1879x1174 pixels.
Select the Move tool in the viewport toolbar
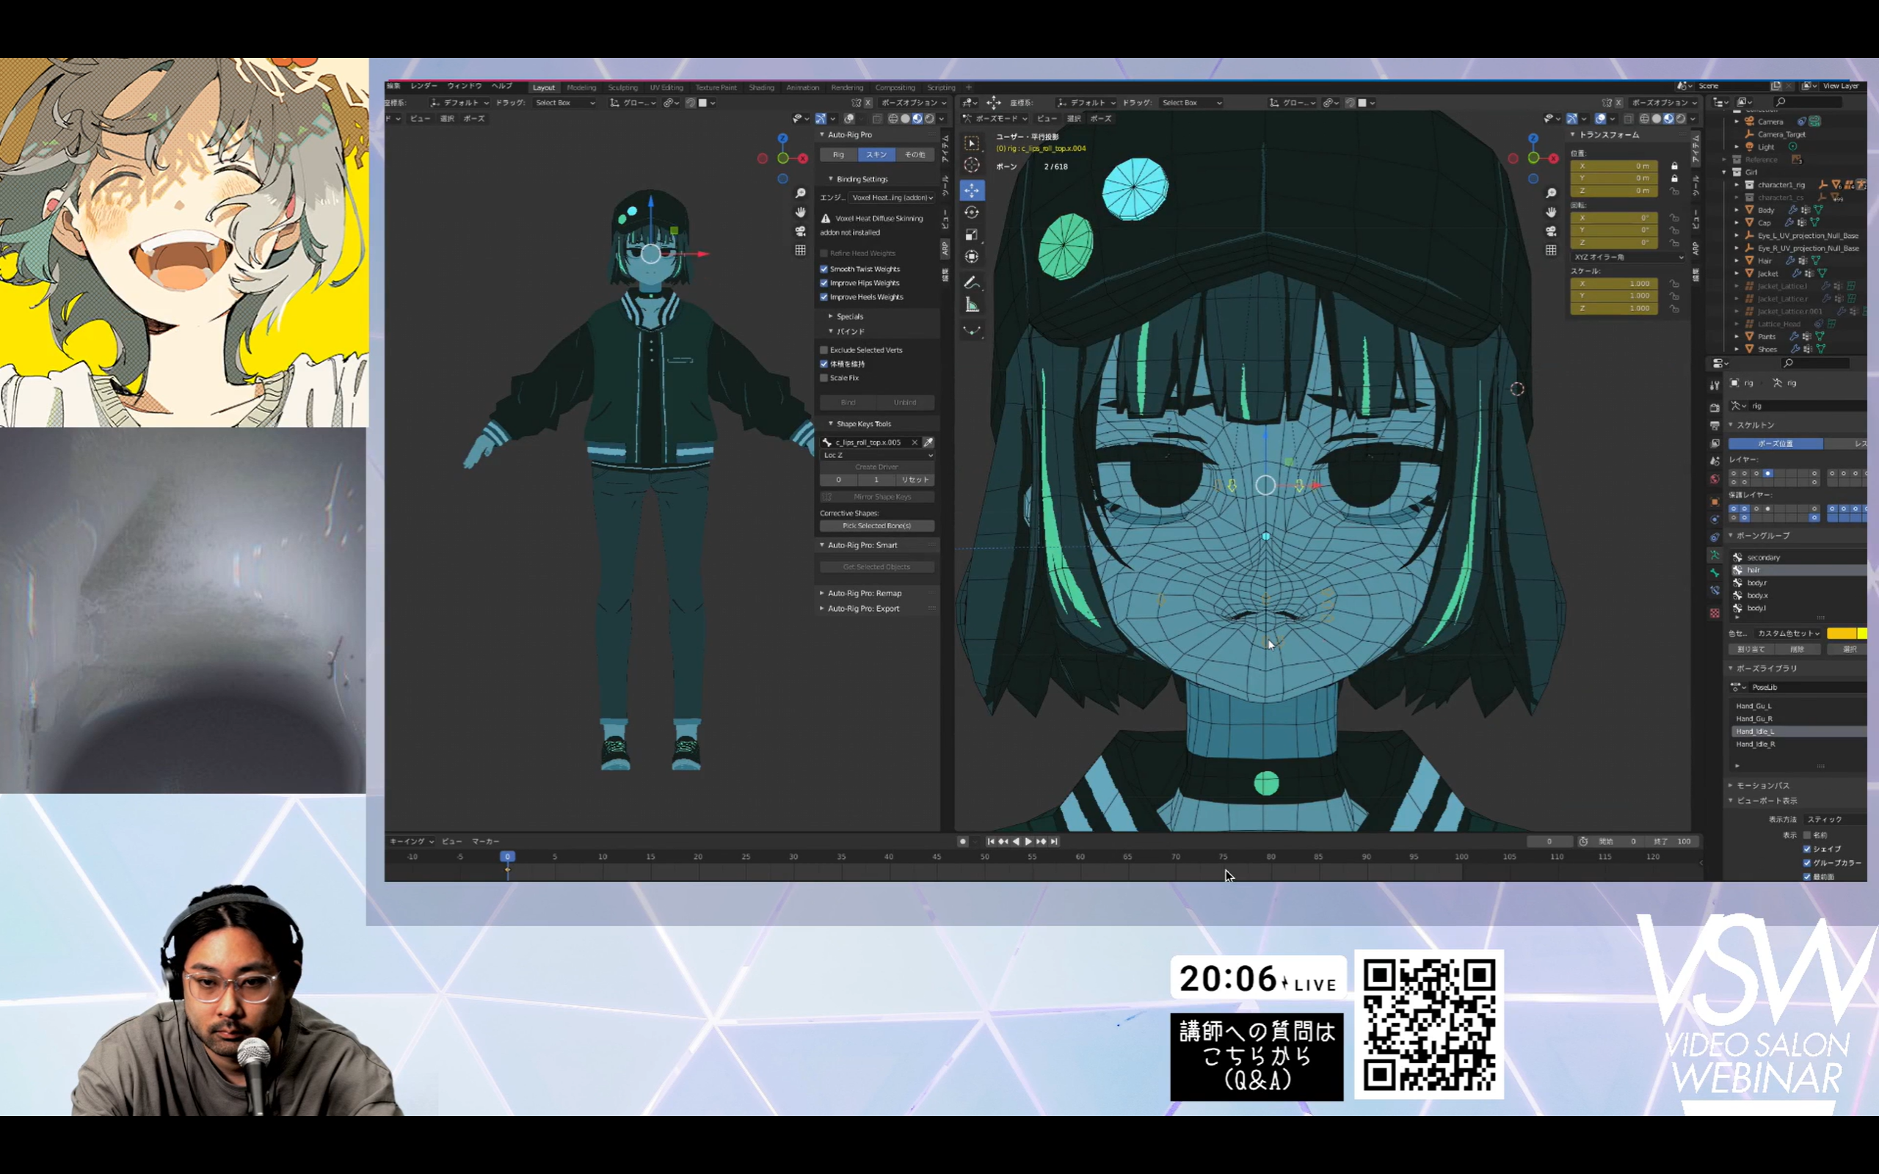pyautogui.click(x=972, y=189)
